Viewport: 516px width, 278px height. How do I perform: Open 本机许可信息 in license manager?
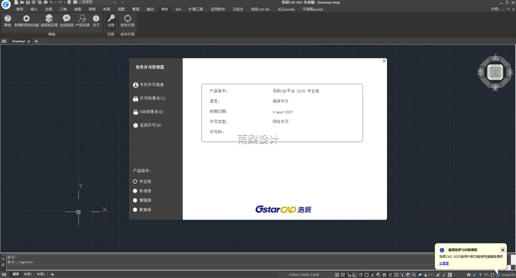[x=149, y=85]
